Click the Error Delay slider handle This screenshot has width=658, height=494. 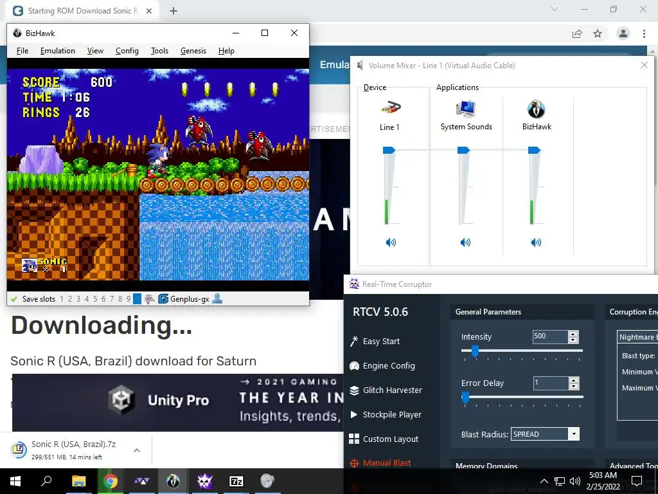click(x=465, y=398)
